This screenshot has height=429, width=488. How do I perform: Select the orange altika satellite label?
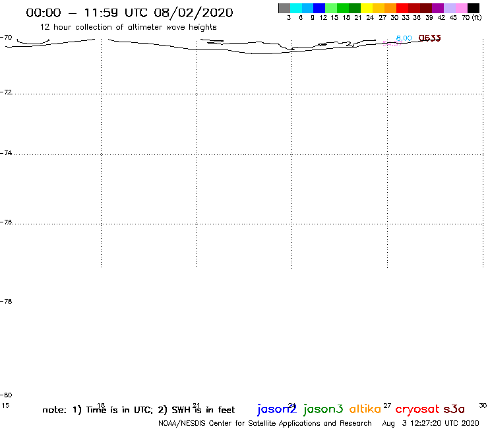tap(365, 409)
